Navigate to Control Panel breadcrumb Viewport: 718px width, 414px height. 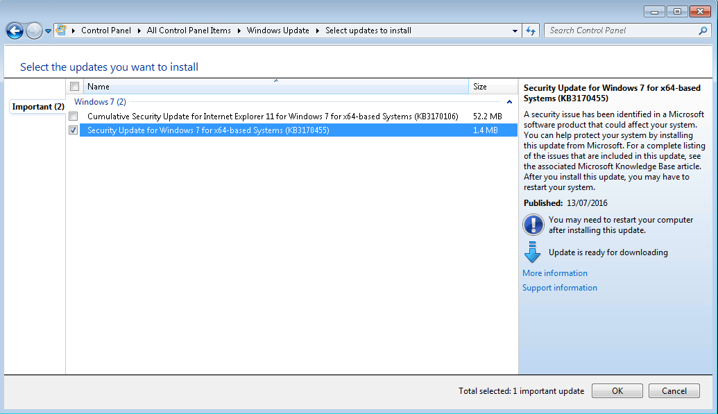(105, 31)
